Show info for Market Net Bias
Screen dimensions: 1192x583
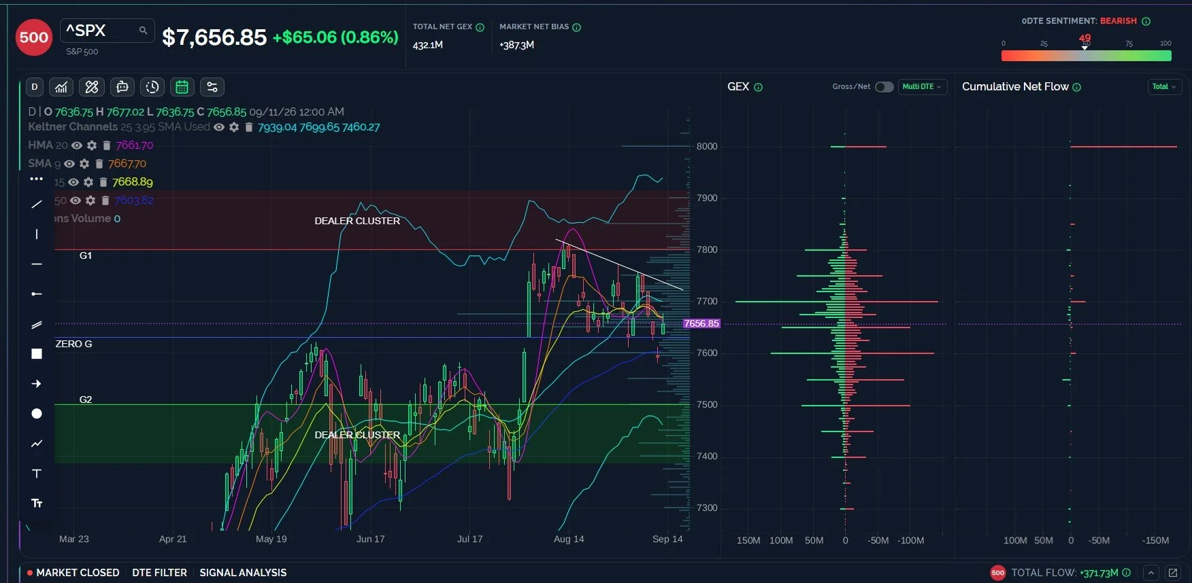[x=577, y=27]
